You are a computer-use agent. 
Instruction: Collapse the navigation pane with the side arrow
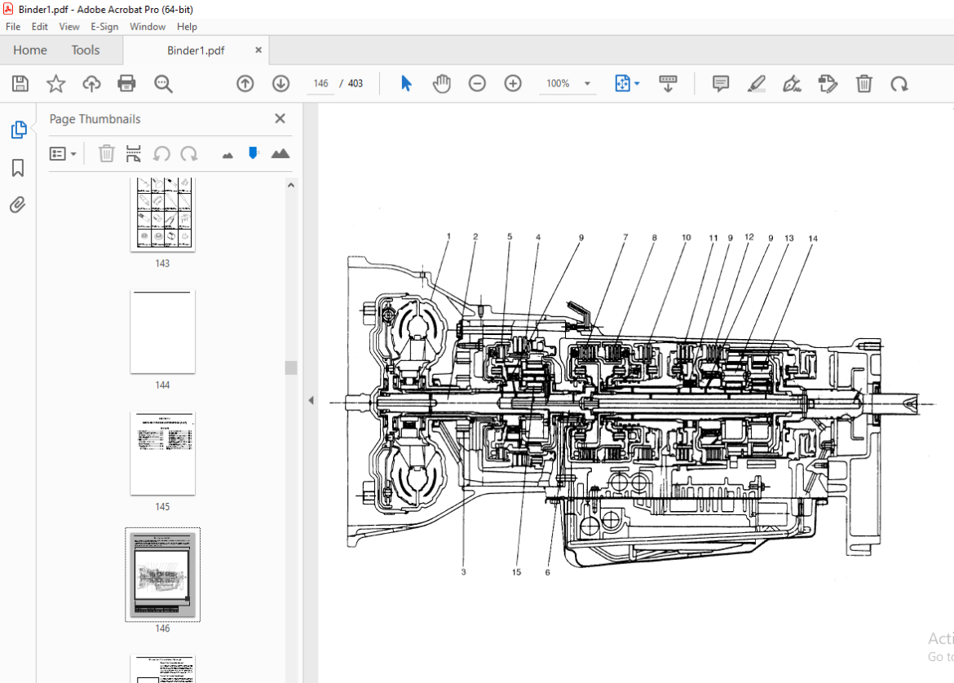click(x=311, y=400)
